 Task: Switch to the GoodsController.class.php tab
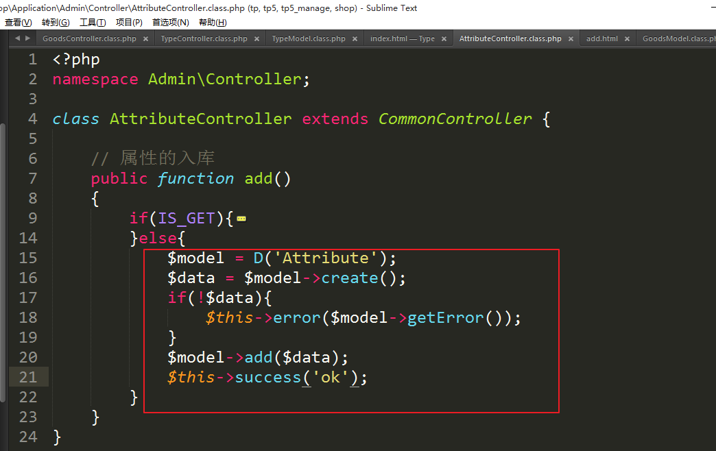pos(89,39)
